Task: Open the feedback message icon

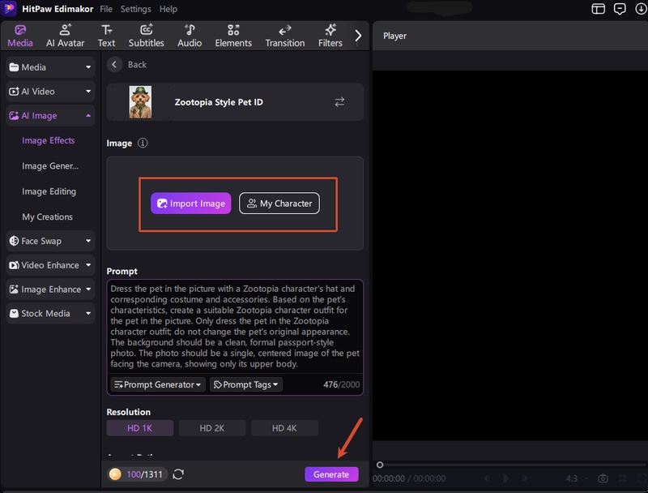Action: (x=620, y=9)
